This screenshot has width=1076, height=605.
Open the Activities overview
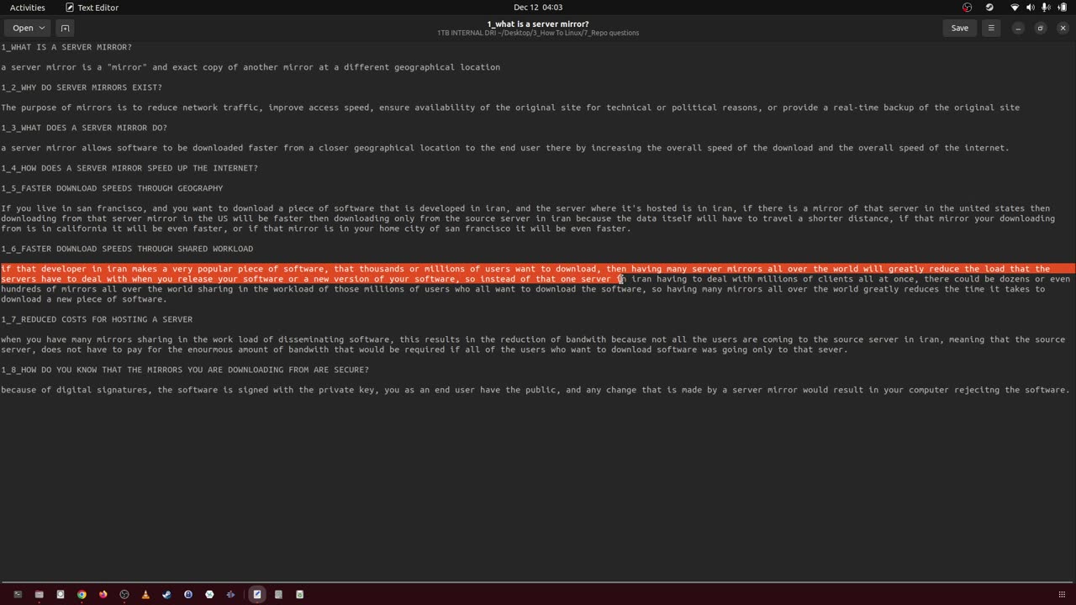point(28,7)
